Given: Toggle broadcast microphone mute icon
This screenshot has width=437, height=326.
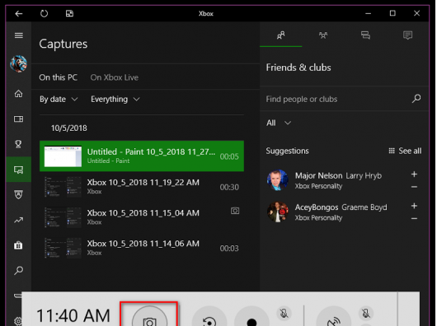Looking at the screenshot, I should pyautogui.click(x=366, y=313).
